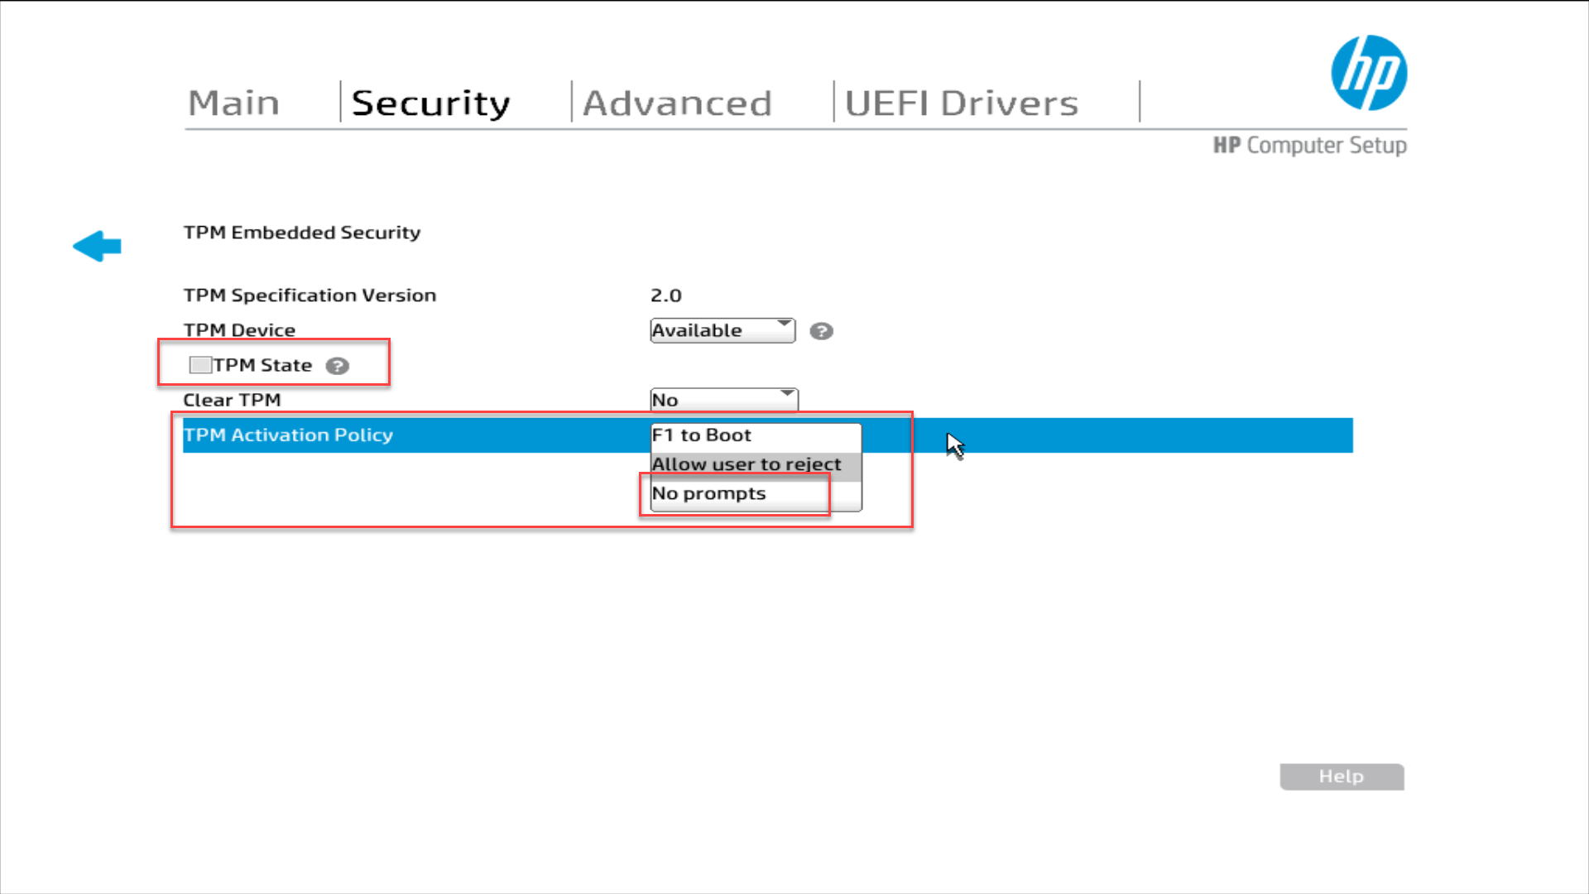Click the TPM Specification Version label
The height and width of the screenshot is (894, 1589).
click(x=310, y=296)
